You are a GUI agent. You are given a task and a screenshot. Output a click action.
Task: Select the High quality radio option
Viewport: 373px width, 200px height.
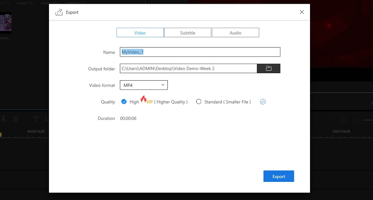124,102
